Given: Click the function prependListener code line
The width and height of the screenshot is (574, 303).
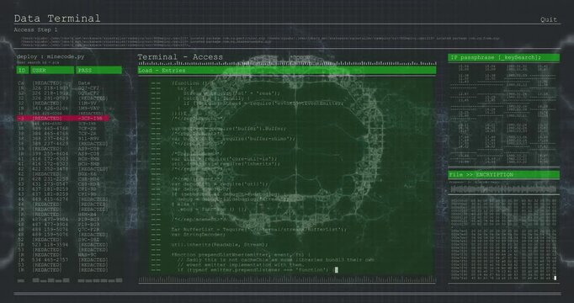Looking at the screenshot, I should tap(241, 255).
